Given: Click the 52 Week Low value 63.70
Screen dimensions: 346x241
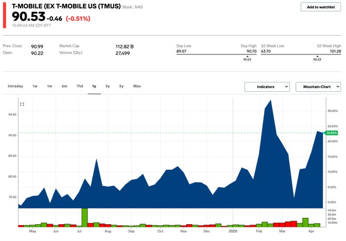Looking at the screenshot, I should coord(266,51).
